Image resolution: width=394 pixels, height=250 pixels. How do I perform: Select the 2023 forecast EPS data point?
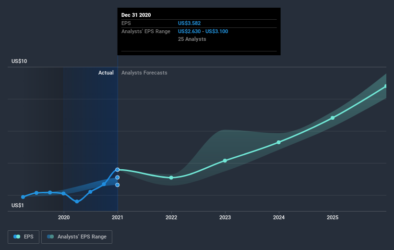(225, 161)
